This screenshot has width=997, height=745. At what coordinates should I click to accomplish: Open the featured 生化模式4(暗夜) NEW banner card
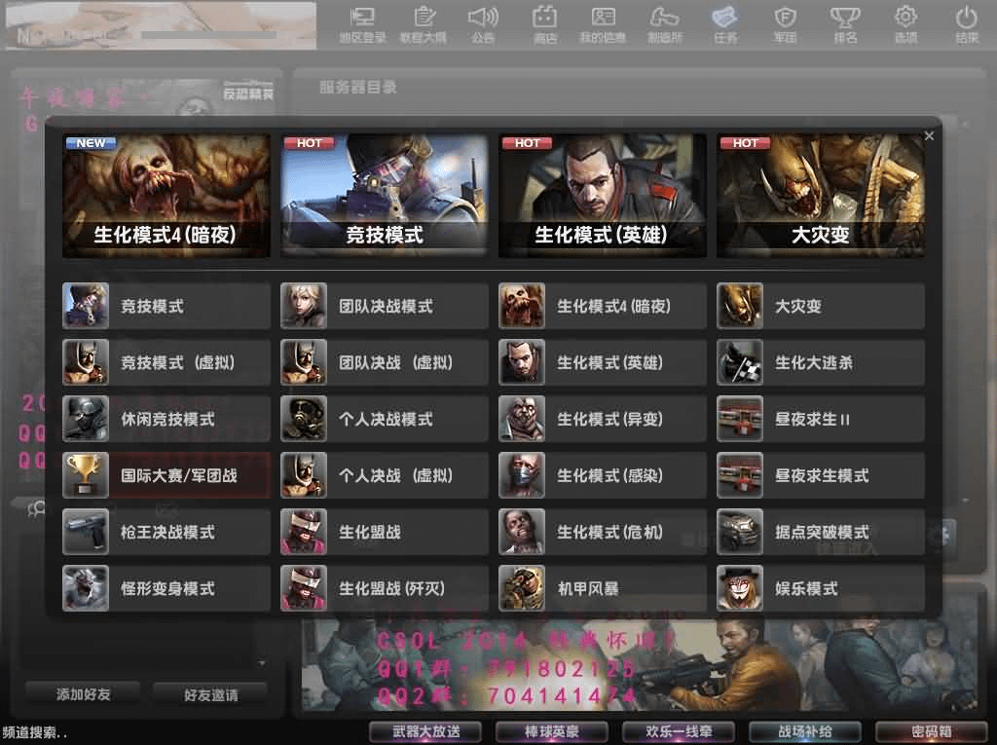click(x=166, y=196)
